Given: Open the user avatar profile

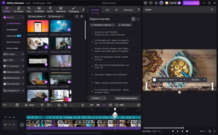Looking at the screenshot, I should click(161, 3).
